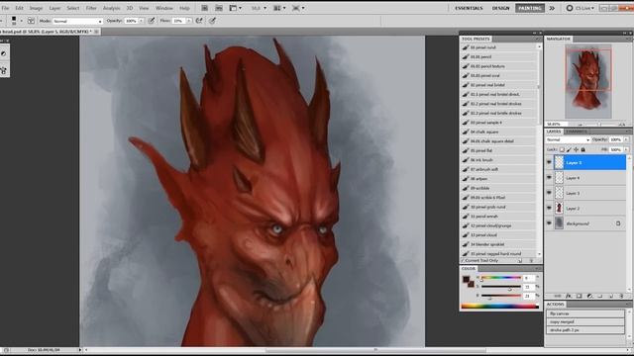The height and width of the screenshot is (356, 634).
Task: Enable tablet pressure for opacity icon
Action: click(x=152, y=21)
